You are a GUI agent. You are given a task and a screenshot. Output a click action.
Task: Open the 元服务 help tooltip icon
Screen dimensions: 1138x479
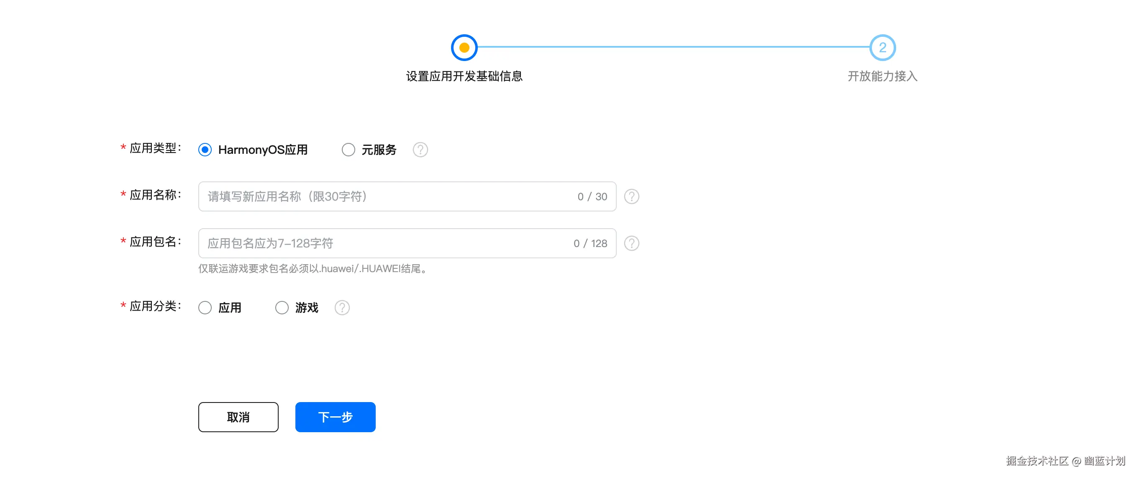tap(420, 150)
